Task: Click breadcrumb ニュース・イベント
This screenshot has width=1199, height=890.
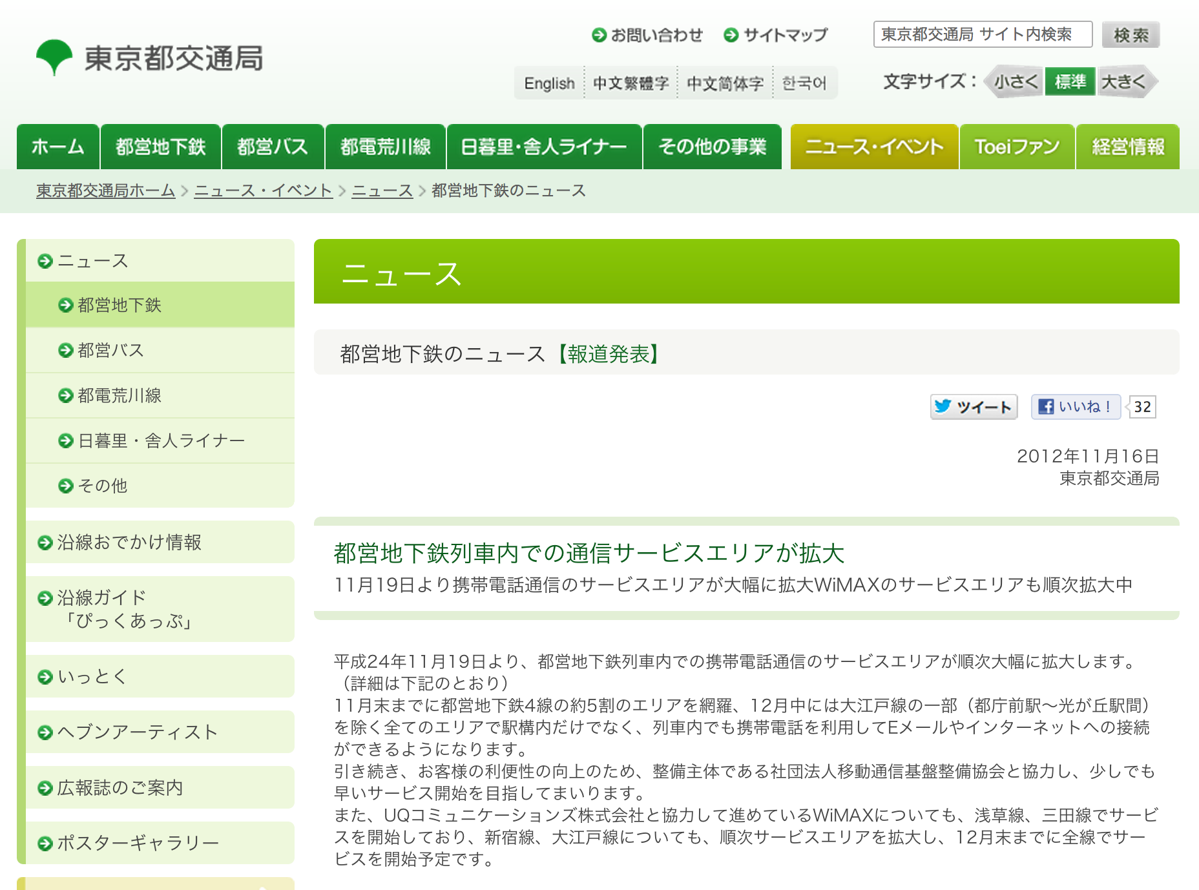Action: (x=263, y=191)
